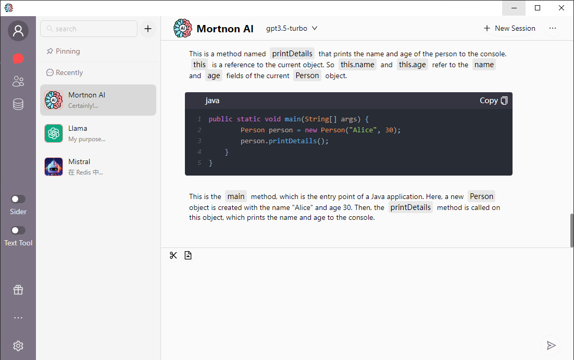Screen dimensions: 574x360
Task: Copy the java code block
Action: tap(493, 101)
